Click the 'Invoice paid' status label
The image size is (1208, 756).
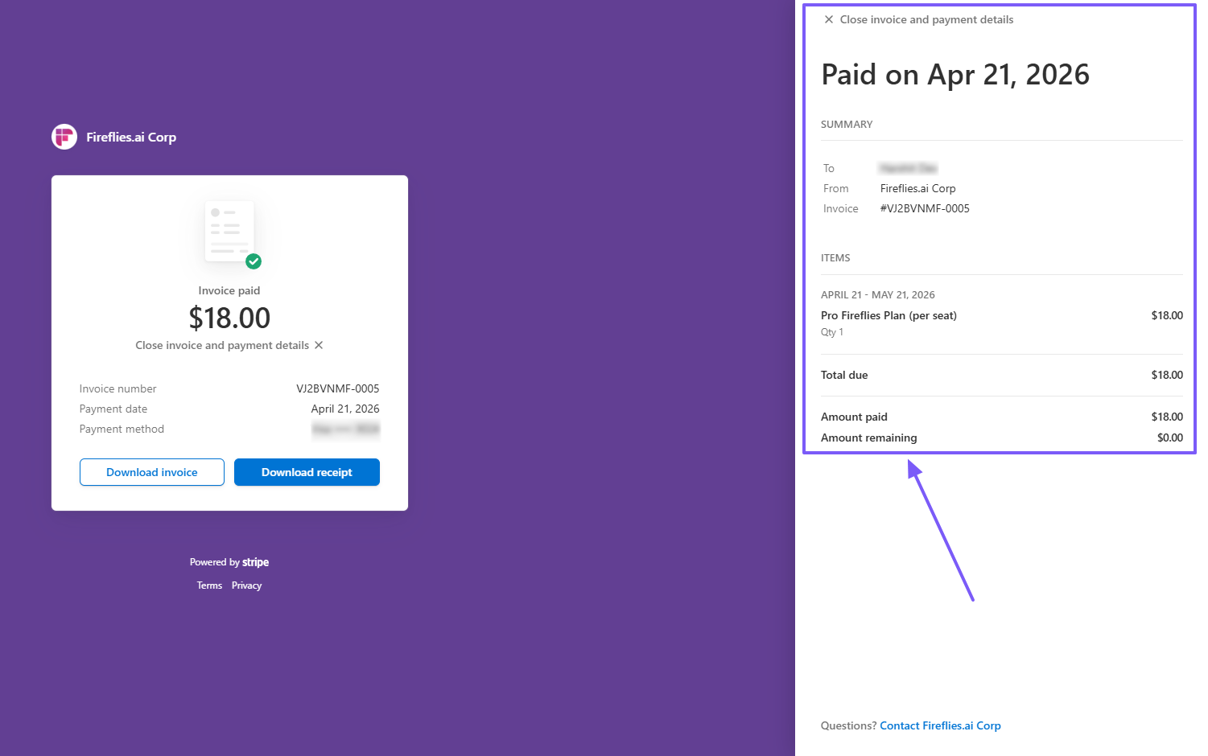tap(229, 290)
